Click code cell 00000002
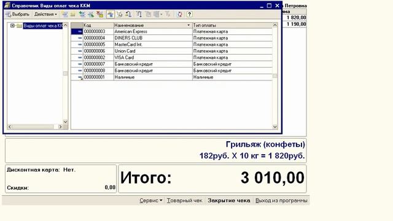 98,58
